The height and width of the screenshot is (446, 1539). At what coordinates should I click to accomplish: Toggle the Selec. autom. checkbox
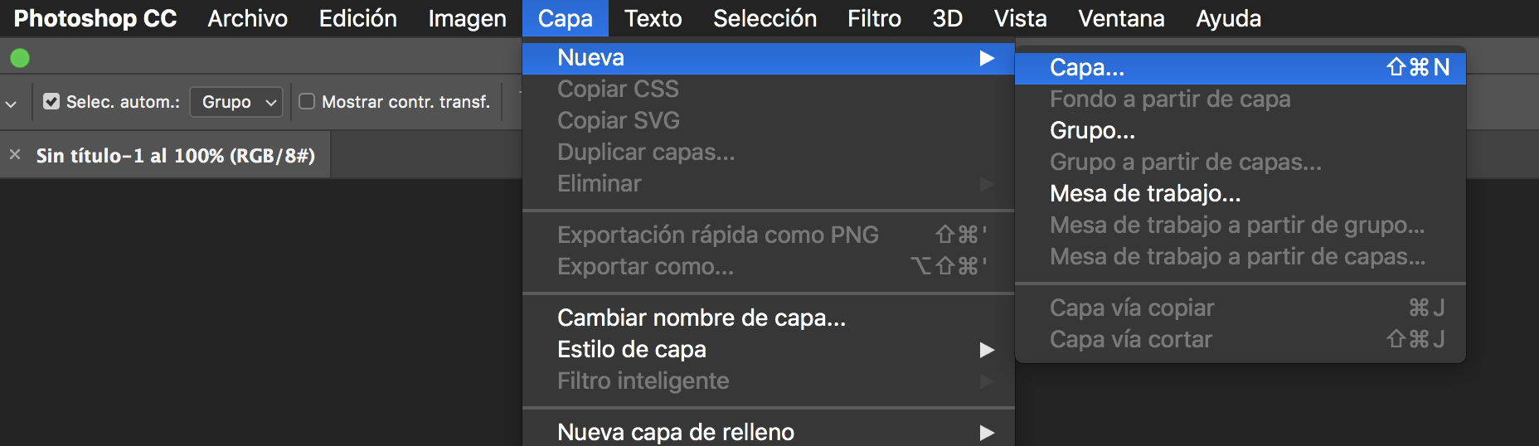point(51,101)
